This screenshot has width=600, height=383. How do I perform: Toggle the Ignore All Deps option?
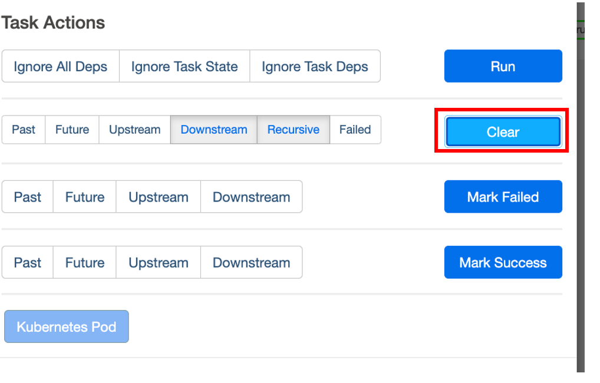click(61, 67)
